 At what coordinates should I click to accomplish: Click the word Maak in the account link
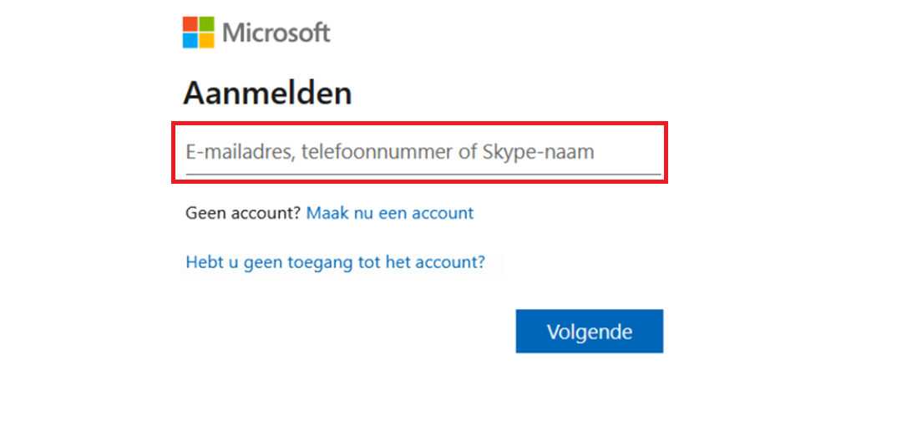coord(324,213)
